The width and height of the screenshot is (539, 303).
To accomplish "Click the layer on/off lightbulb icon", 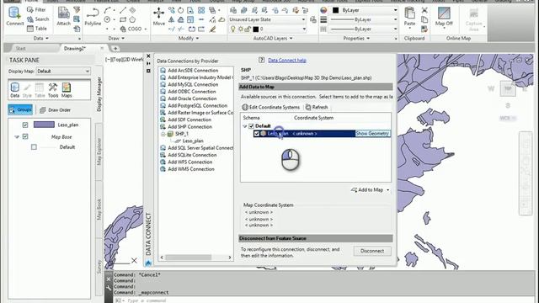I will click(232, 29).
